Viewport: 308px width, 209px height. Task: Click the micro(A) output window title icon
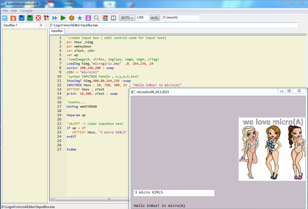click(x=133, y=92)
